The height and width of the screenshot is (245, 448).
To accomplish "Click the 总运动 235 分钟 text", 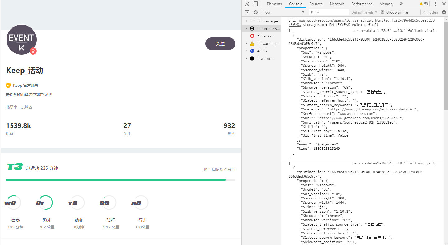I will click(42, 168).
